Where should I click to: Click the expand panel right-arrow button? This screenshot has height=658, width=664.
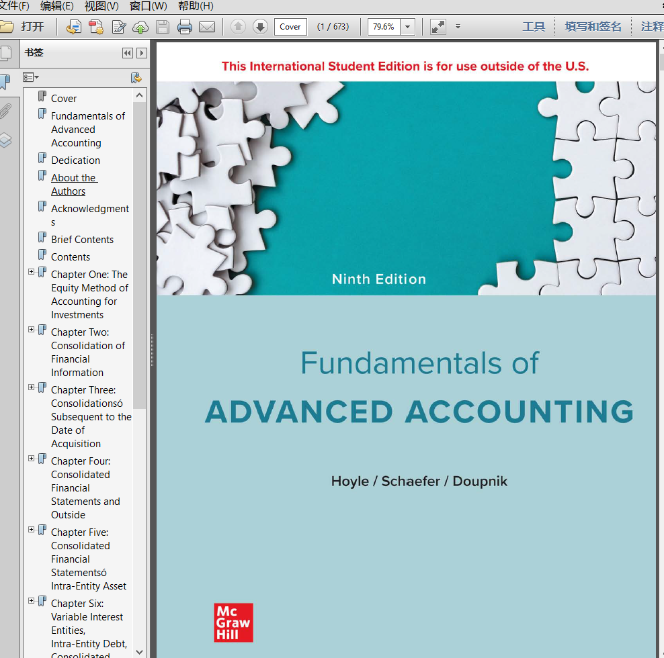pos(142,53)
